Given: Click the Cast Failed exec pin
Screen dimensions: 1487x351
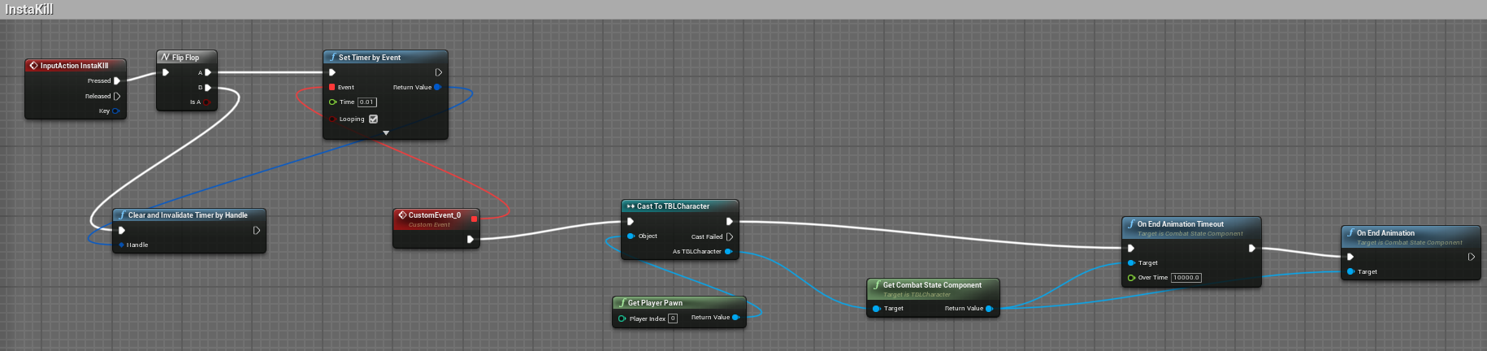Looking at the screenshot, I should click(729, 236).
